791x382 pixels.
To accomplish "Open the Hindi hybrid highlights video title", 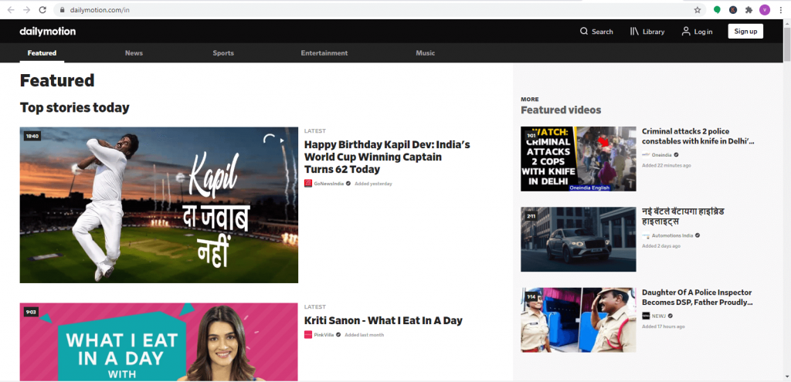I will (x=684, y=216).
